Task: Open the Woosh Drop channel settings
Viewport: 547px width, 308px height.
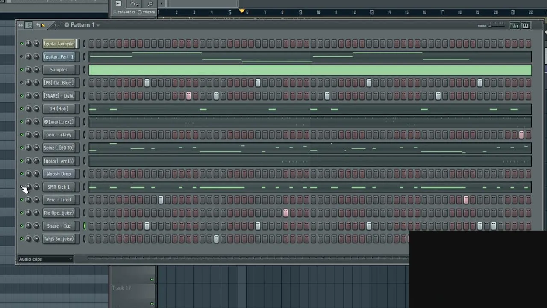Action: tap(59, 174)
